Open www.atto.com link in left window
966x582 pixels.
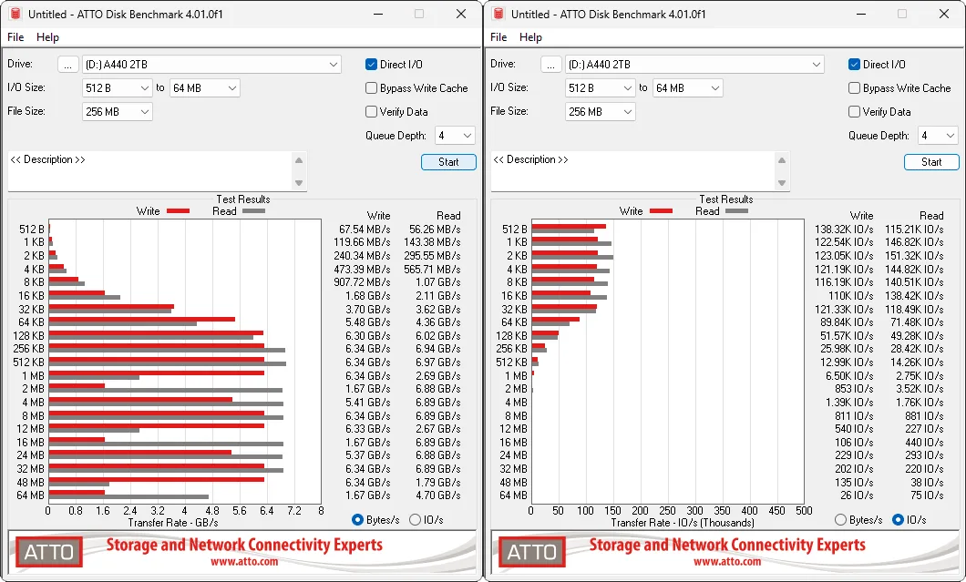pos(244,562)
